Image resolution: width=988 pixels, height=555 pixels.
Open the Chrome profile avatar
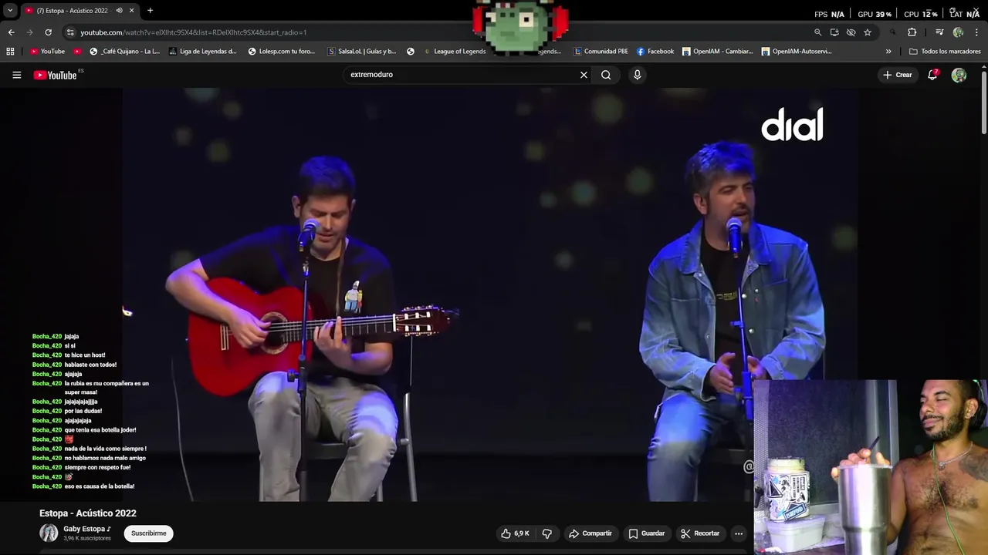tap(958, 32)
